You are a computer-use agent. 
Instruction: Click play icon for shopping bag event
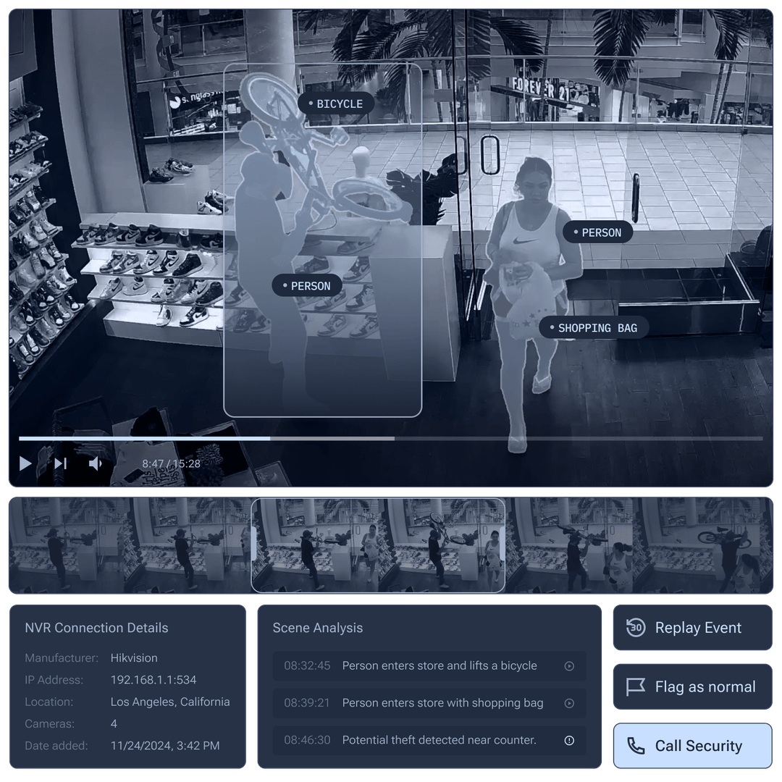[569, 703]
